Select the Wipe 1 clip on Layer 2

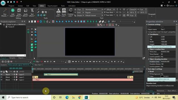(83, 80)
